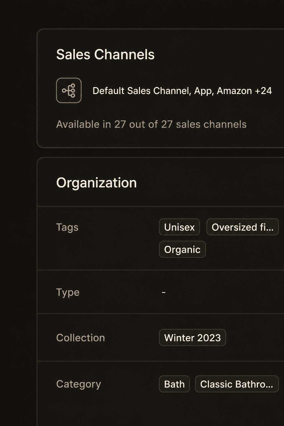Click the sales channels share icon

[69, 90]
